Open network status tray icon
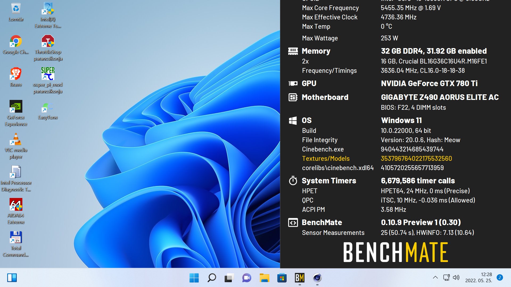The height and width of the screenshot is (287, 511). [x=446, y=277]
